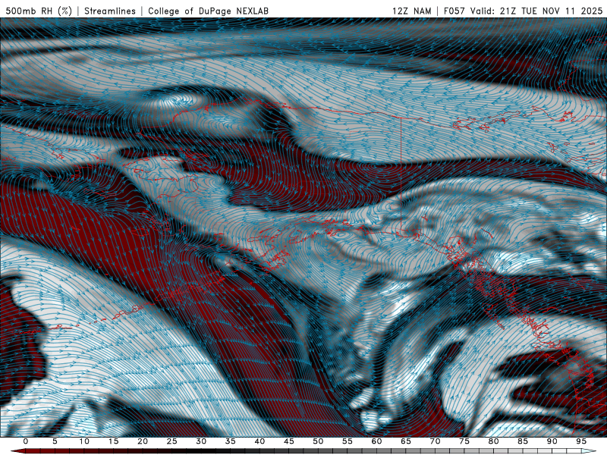Viewport: 607px width, 455px height.
Task: Click "College of DuPage NEXLAB" text
Action: [x=208, y=11]
